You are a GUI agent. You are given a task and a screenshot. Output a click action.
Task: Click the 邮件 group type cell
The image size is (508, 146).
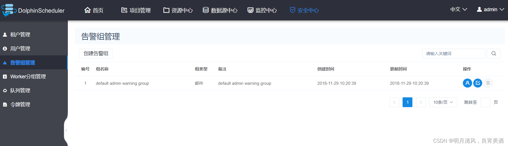(x=199, y=83)
